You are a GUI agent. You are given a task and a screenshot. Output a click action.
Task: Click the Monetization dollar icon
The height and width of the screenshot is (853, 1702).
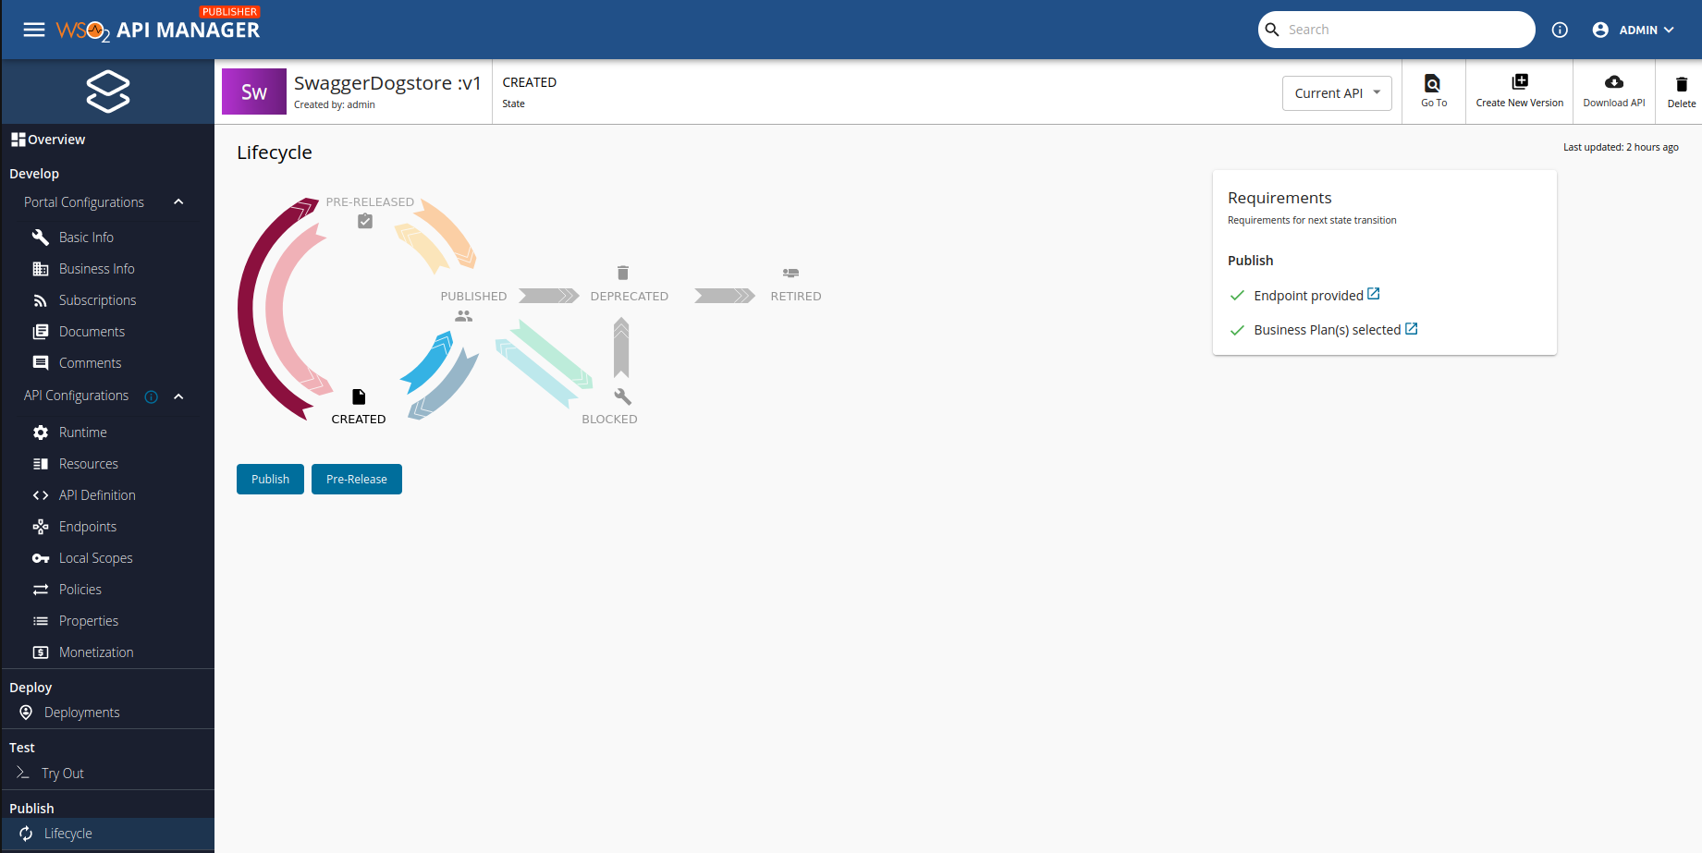tap(41, 652)
